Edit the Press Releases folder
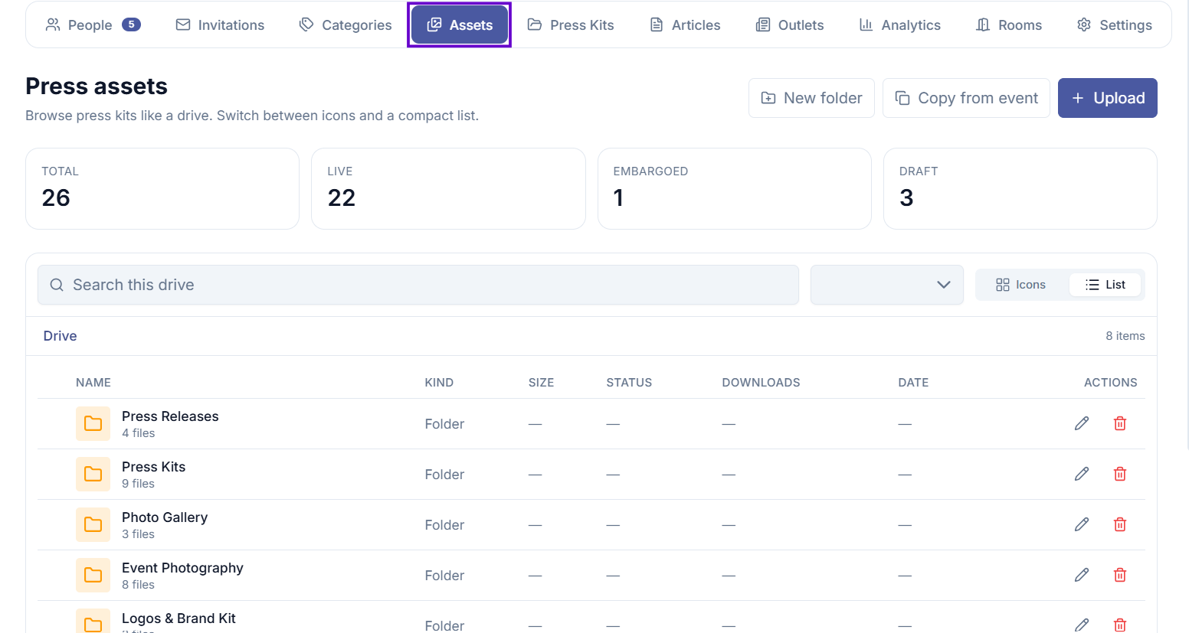The height and width of the screenshot is (633, 1189). click(1082, 423)
